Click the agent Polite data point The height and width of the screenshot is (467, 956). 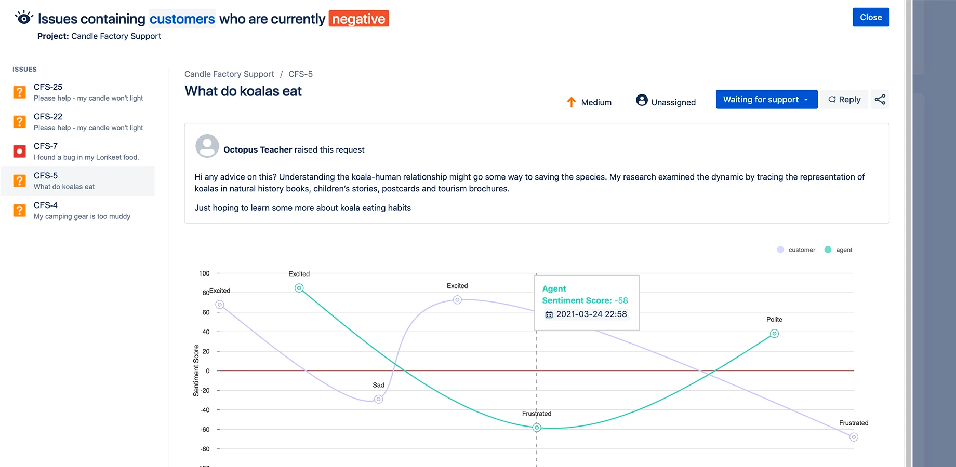(x=774, y=334)
